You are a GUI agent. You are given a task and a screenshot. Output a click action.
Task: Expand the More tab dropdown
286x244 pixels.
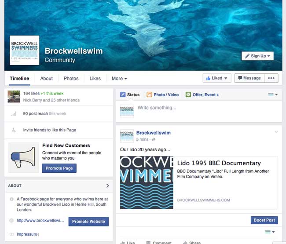[x=119, y=79]
